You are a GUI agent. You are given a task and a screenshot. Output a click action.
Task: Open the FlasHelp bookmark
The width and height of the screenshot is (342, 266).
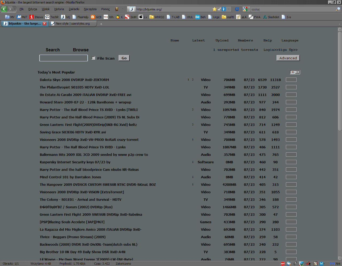[80, 17]
